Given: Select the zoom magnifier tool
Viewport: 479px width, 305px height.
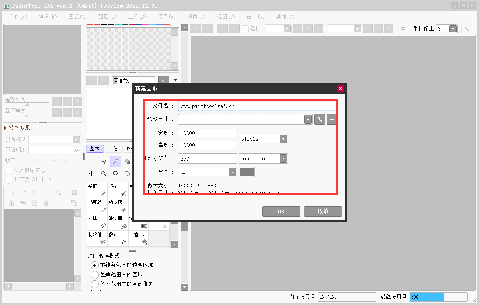Looking at the screenshot, I should pos(104,173).
